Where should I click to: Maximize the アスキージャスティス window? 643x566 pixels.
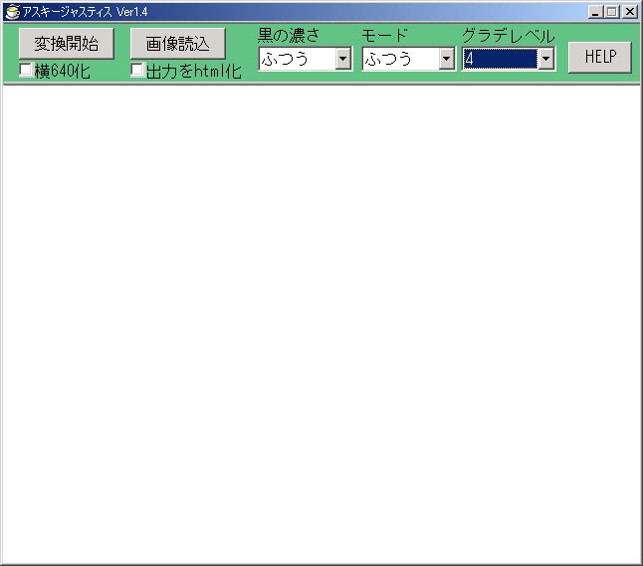612,12
